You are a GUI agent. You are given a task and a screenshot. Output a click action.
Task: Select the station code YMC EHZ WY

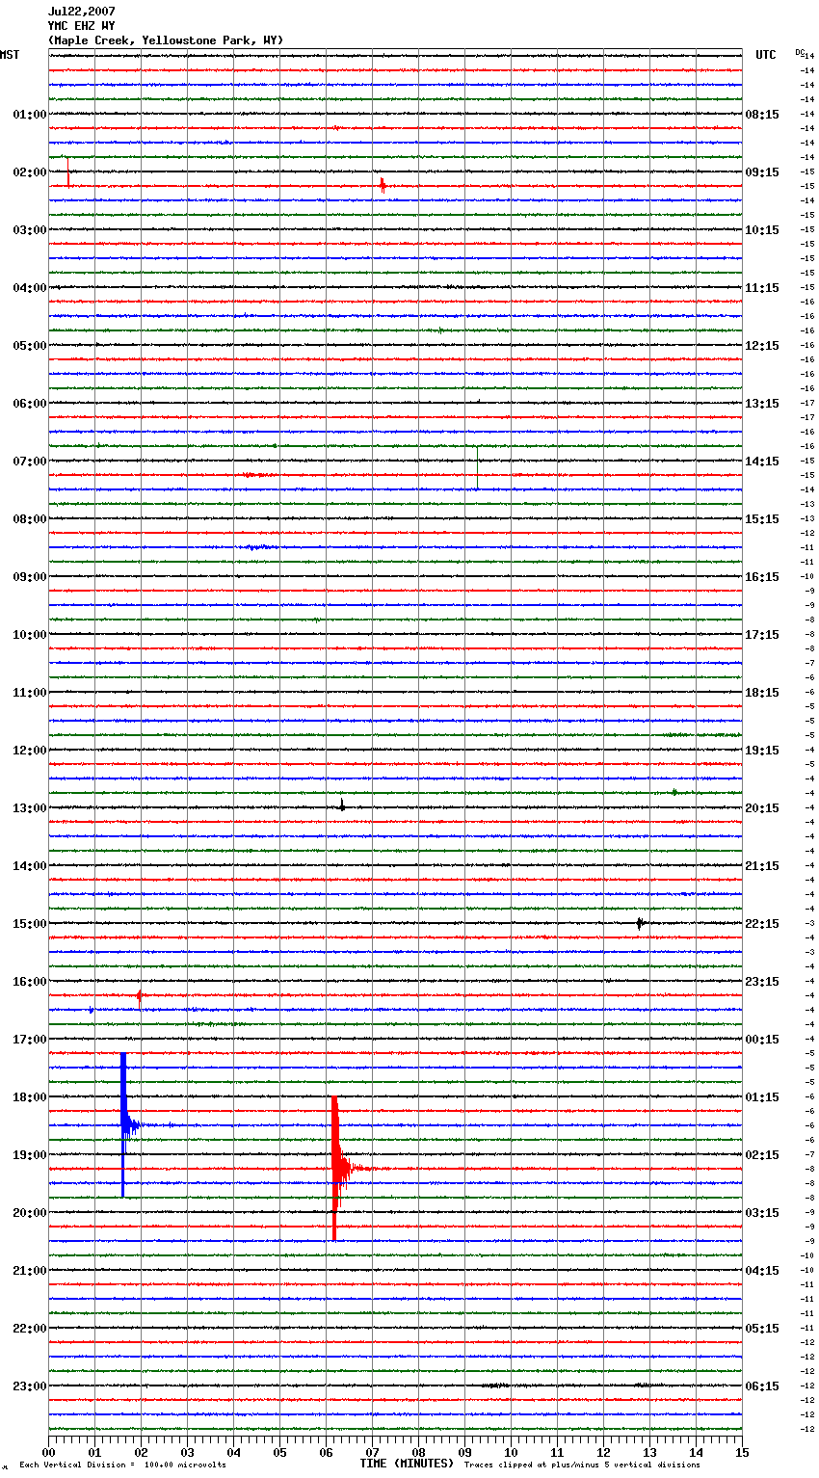[81, 26]
